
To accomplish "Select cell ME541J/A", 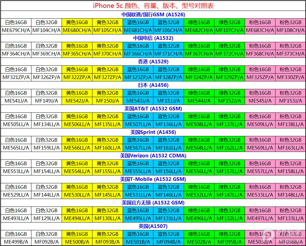I will [16, 101].
